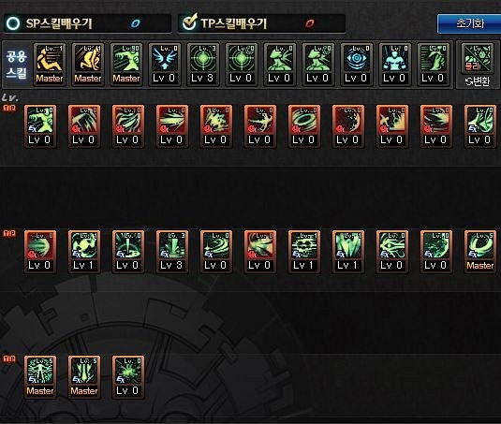The width and height of the screenshot is (501, 424).
Task: Click the Master human-figure EX skill icon
Action: coord(40,377)
